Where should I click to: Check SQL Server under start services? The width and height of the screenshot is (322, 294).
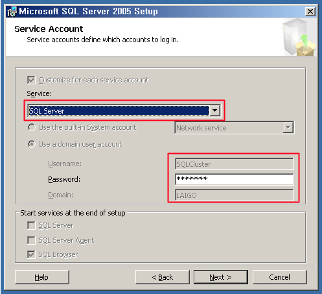31,225
